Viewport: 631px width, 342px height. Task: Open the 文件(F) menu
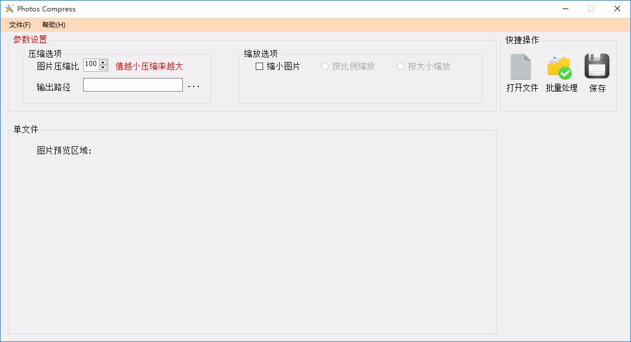click(x=19, y=25)
